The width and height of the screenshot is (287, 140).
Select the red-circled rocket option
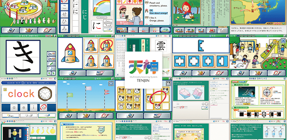pyautogui.click(x=107, y=45)
